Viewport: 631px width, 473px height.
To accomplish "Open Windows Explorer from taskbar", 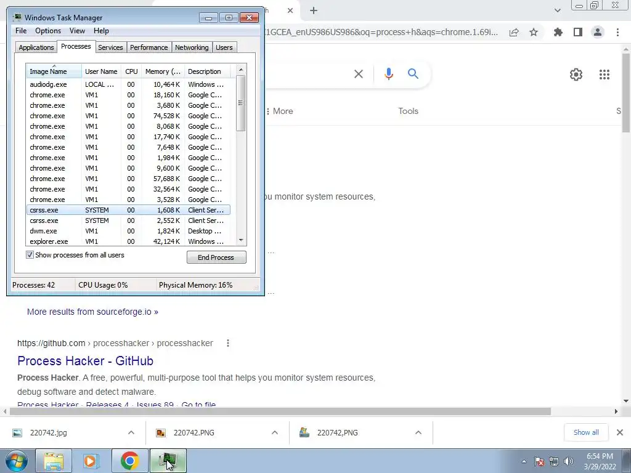I will 54,461.
